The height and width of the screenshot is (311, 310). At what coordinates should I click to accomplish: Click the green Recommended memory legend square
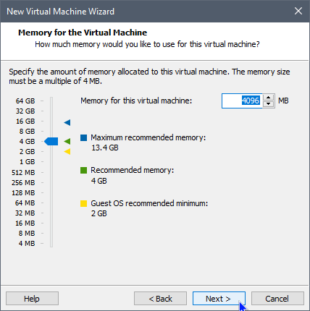pyautogui.click(x=83, y=171)
